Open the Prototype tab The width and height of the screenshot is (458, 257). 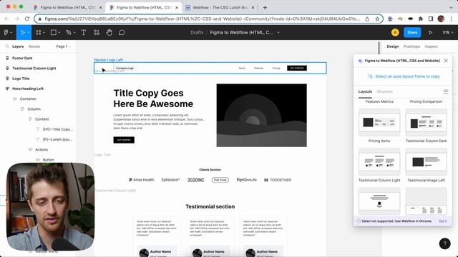click(x=411, y=46)
